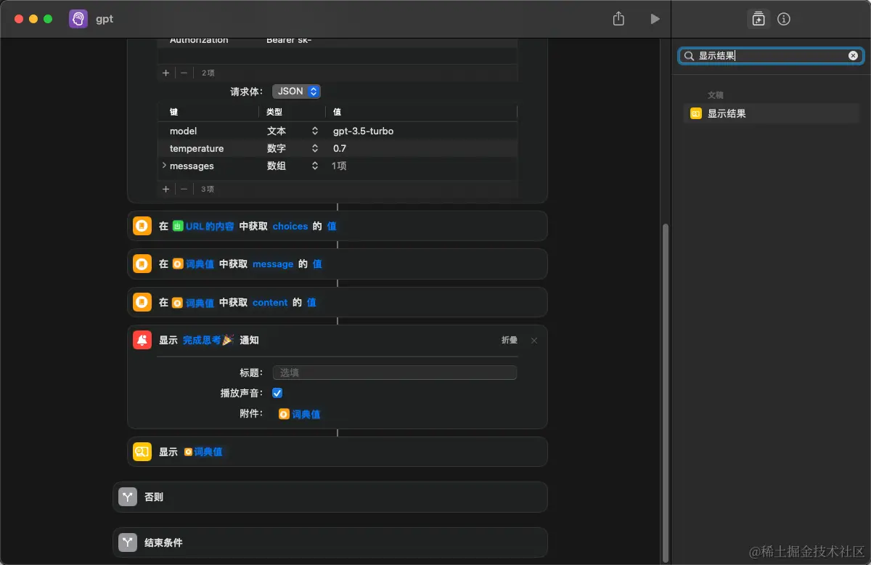871x565 pixels.
Task: Click the Authorization header key
Action: (199, 40)
